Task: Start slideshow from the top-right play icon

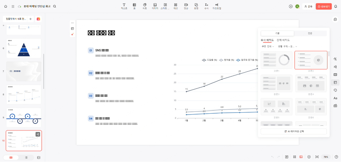Action: coord(291,6)
